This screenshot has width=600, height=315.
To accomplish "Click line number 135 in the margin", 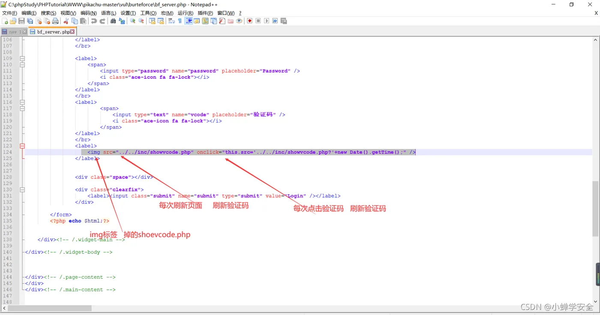I will click(7, 221).
